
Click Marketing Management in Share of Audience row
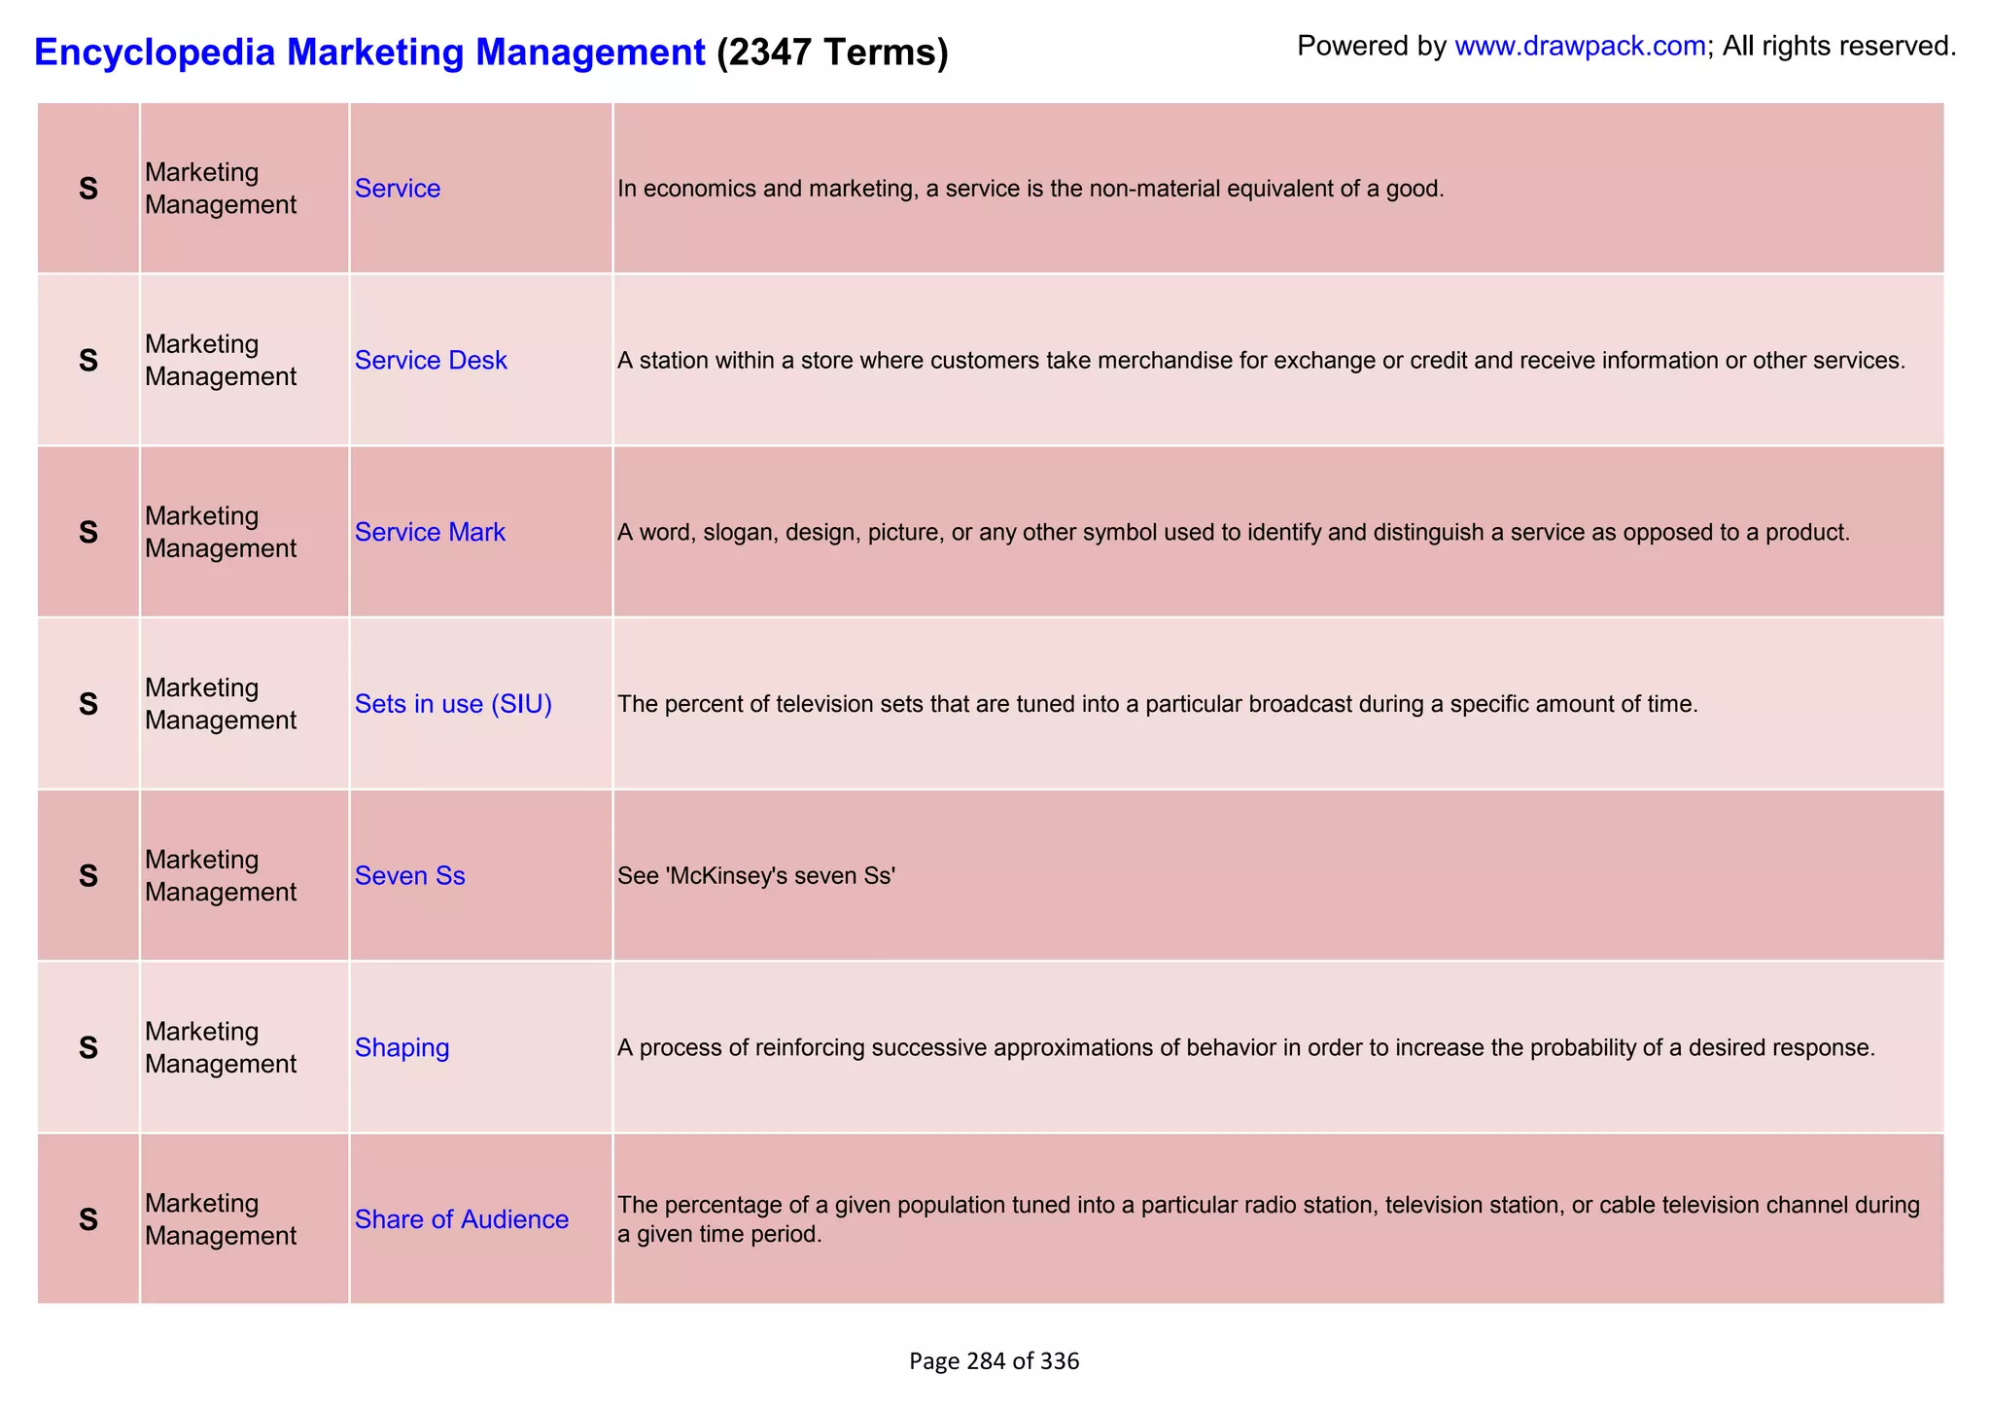221,1219
